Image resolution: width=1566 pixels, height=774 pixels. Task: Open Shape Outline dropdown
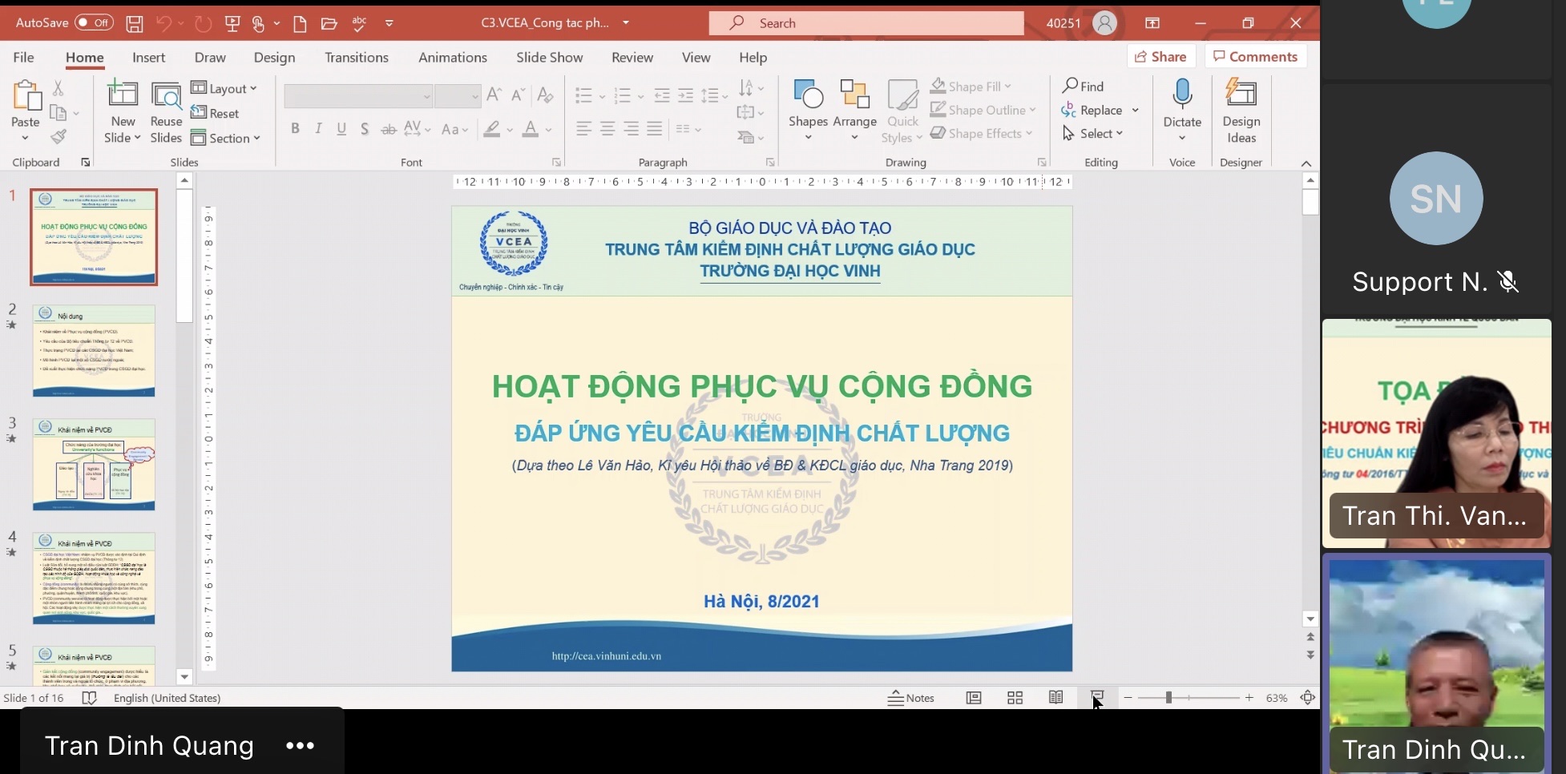983,110
